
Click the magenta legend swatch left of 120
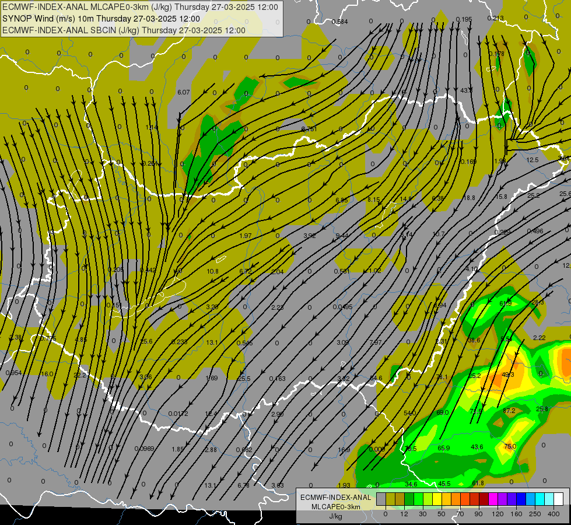pyautogui.click(x=493, y=499)
